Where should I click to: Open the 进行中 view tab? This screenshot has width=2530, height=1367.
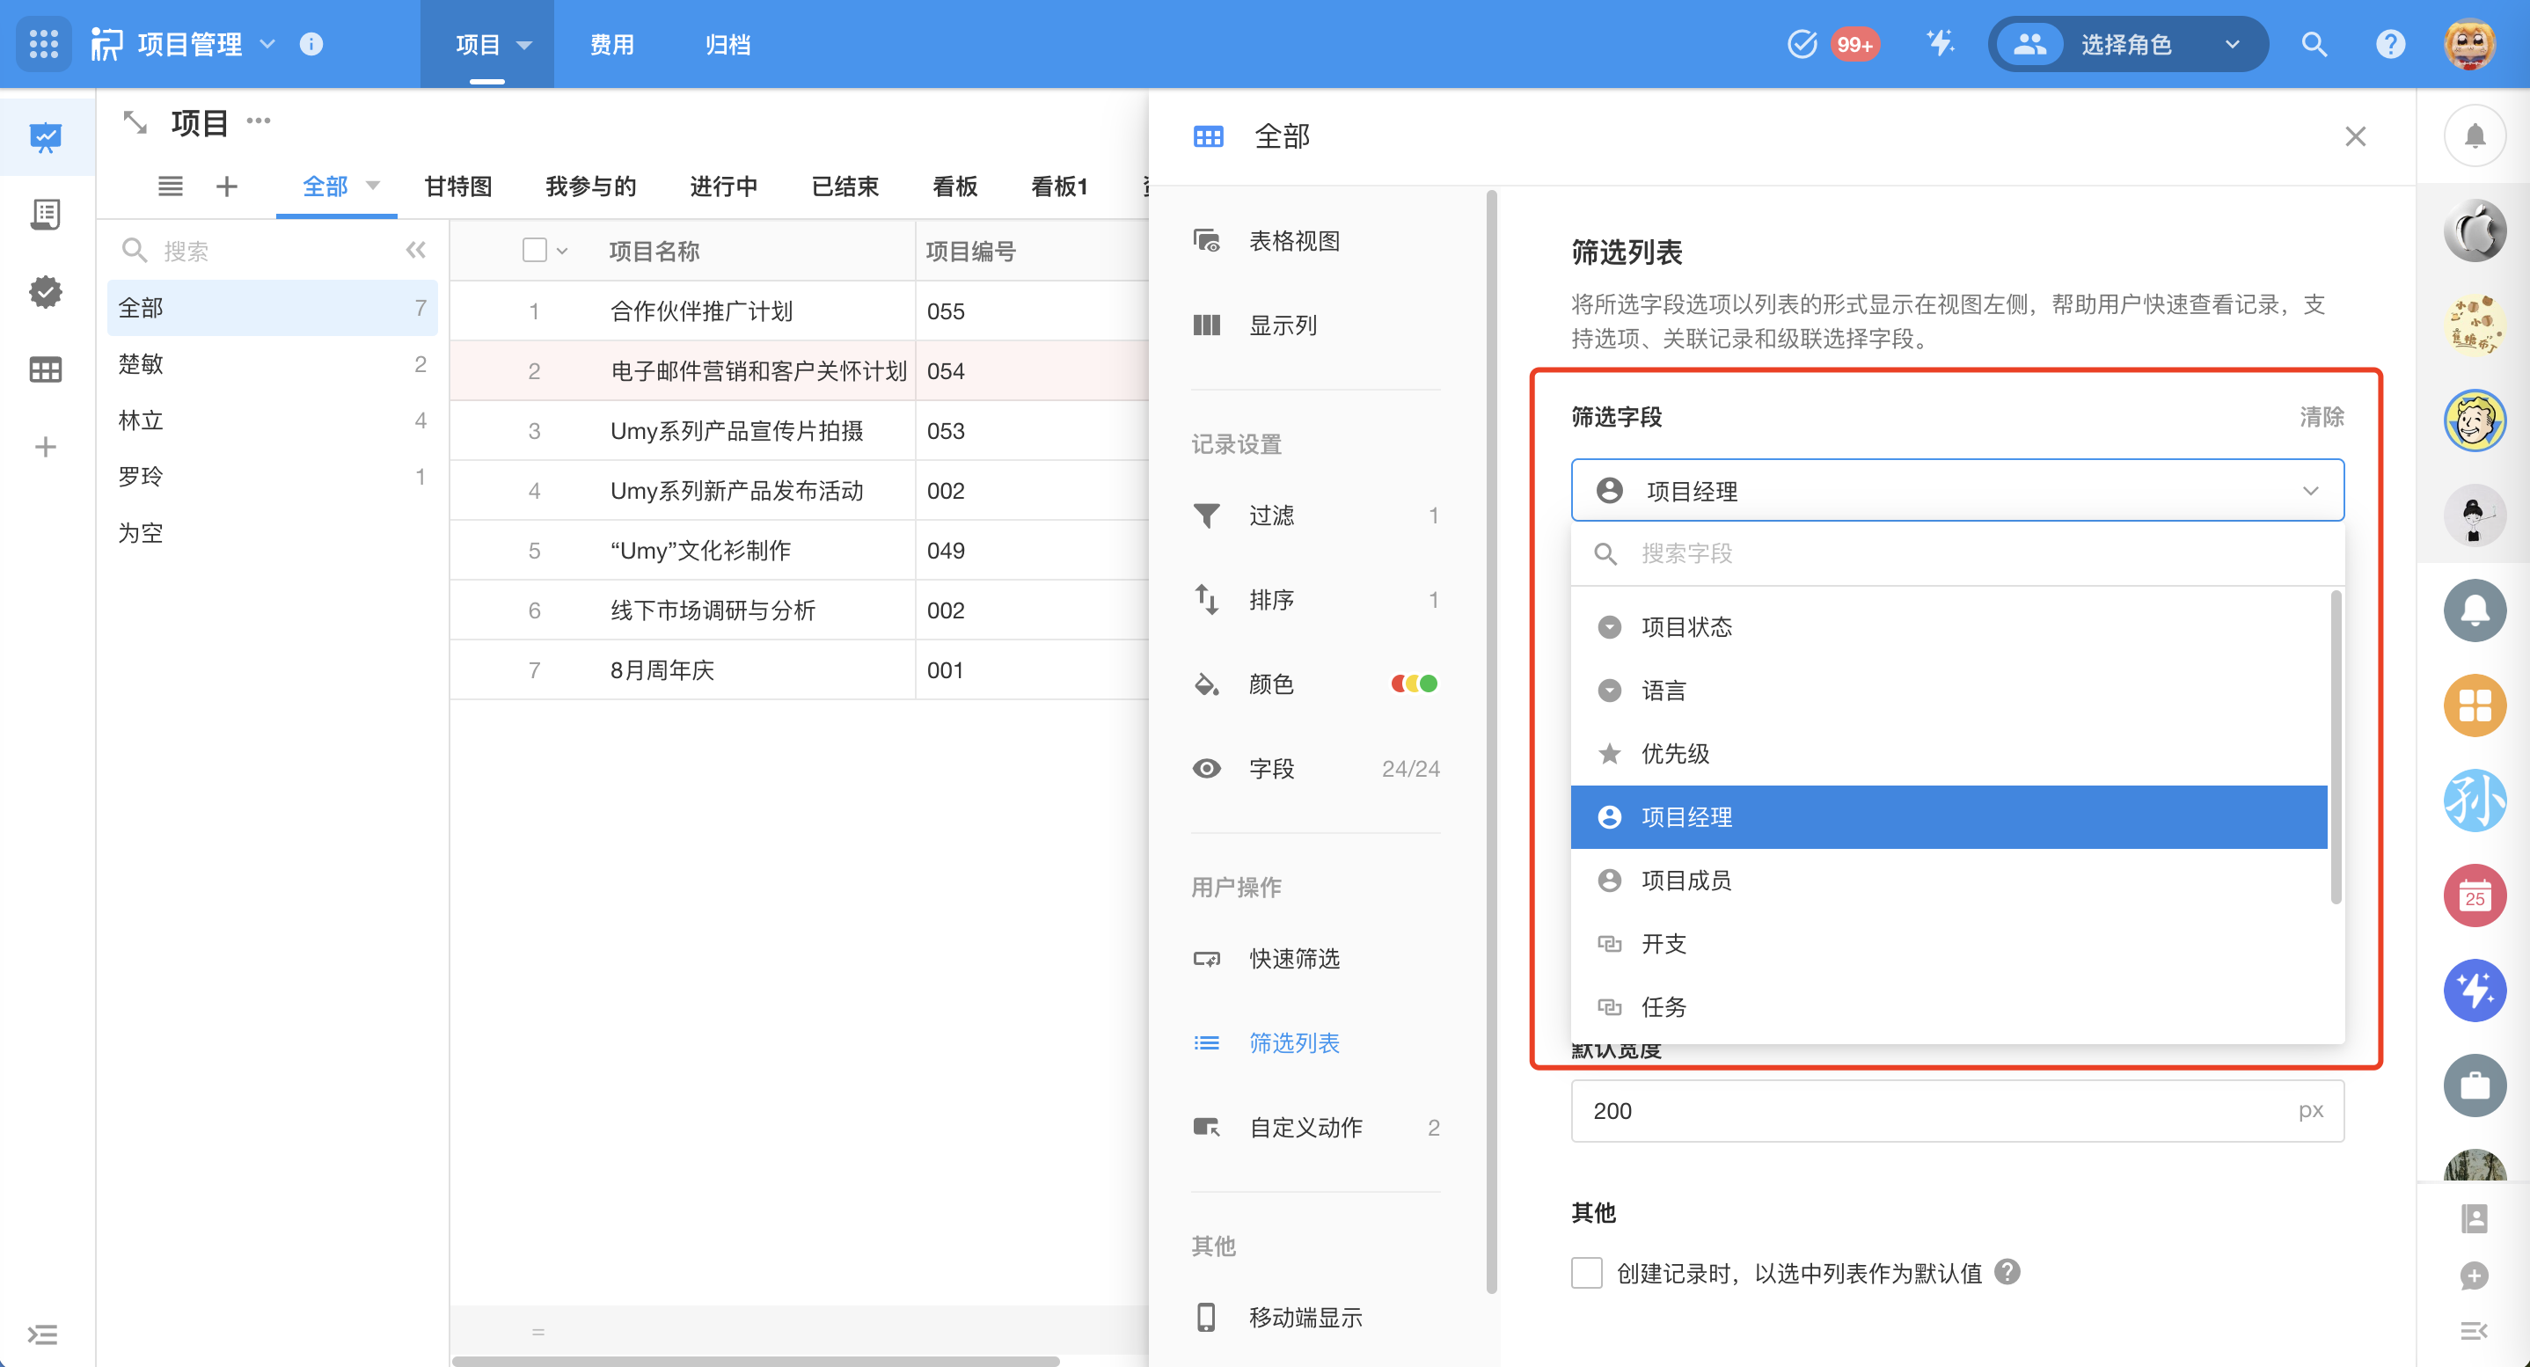tap(723, 186)
